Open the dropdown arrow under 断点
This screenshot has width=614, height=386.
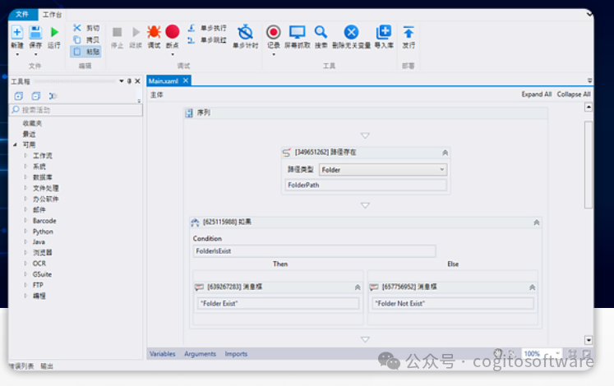pos(173,54)
